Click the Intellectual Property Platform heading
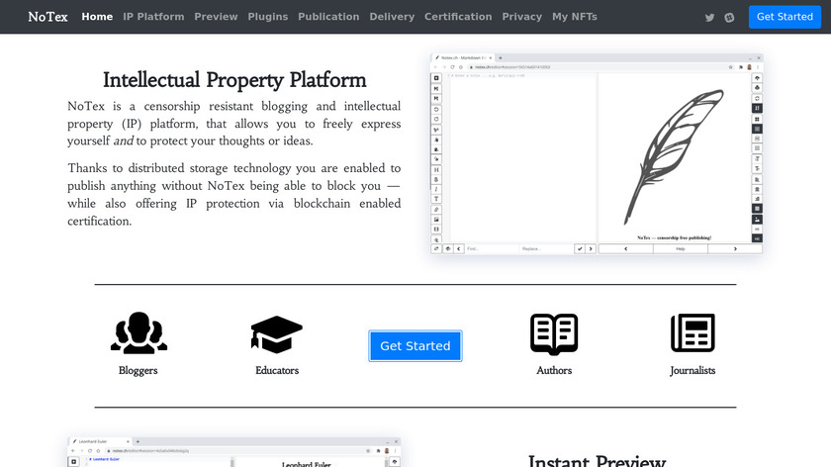The image size is (831, 467). tap(234, 80)
